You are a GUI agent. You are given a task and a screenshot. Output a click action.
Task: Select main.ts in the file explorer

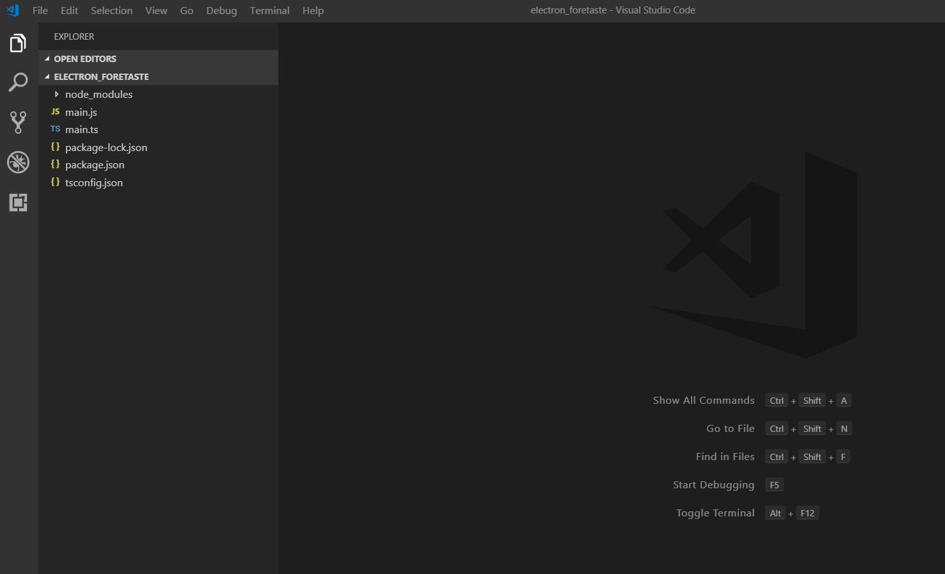coord(82,129)
